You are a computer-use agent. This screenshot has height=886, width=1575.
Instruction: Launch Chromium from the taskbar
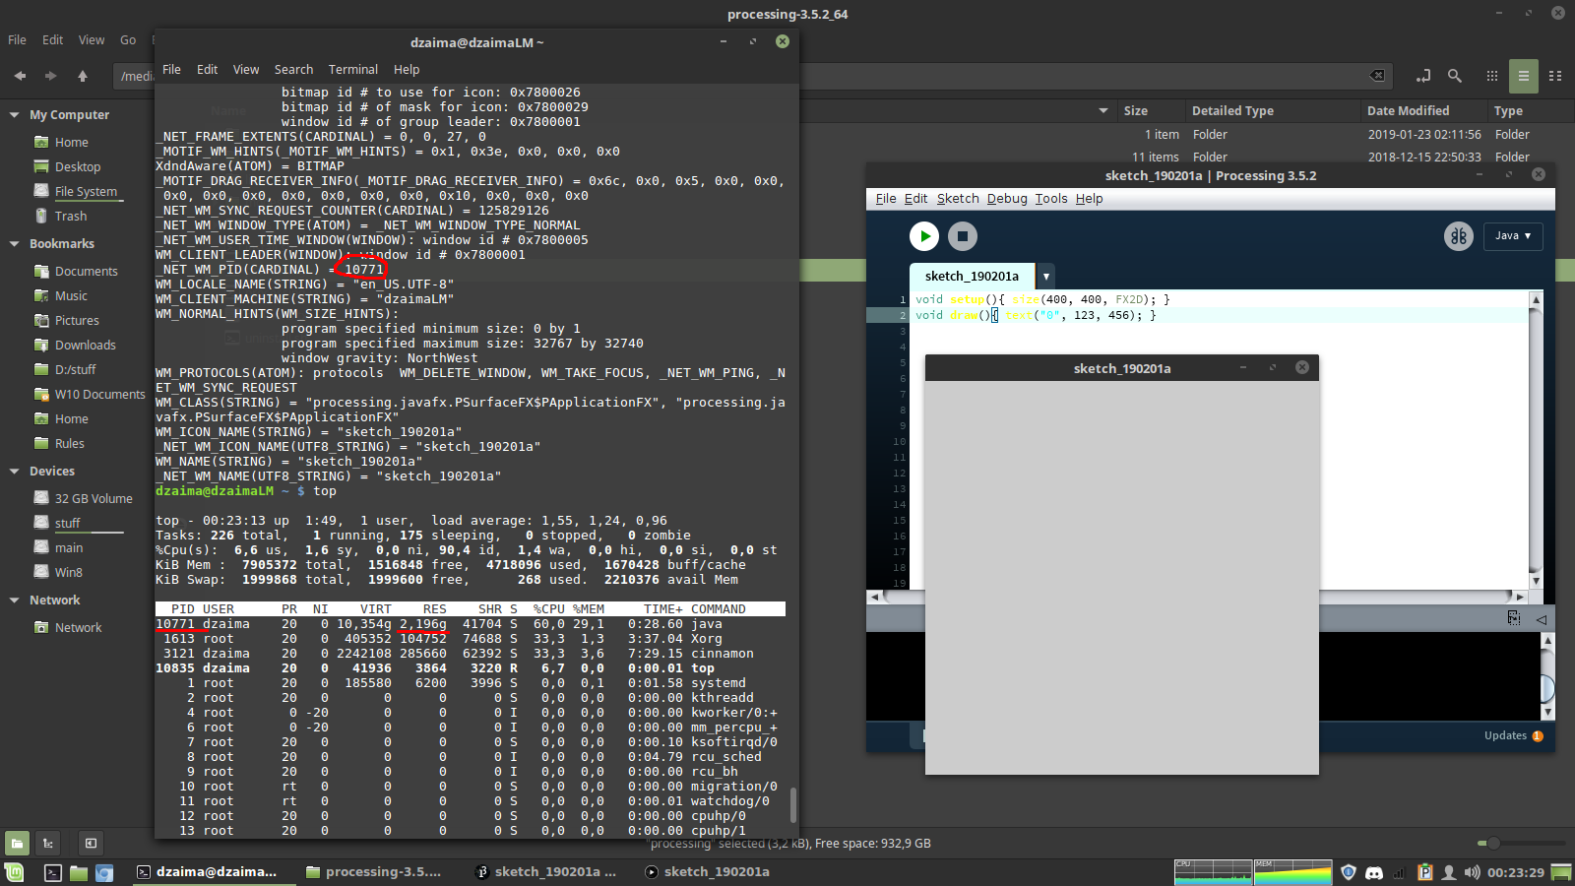(x=102, y=872)
